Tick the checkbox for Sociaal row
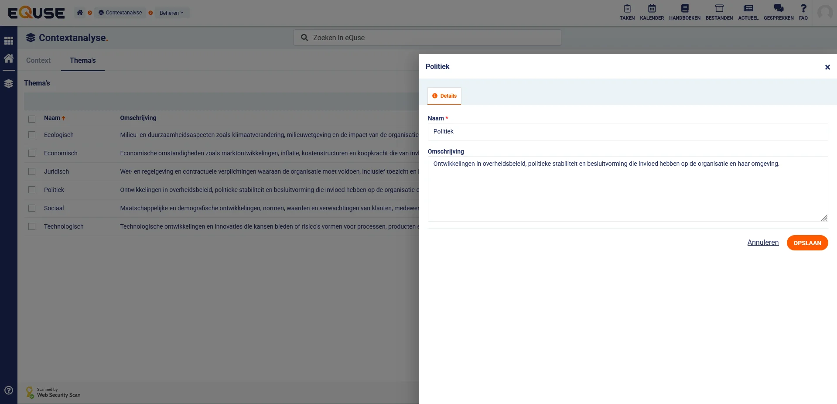The width and height of the screenshot is (837, 404). (x=32, y=208)
